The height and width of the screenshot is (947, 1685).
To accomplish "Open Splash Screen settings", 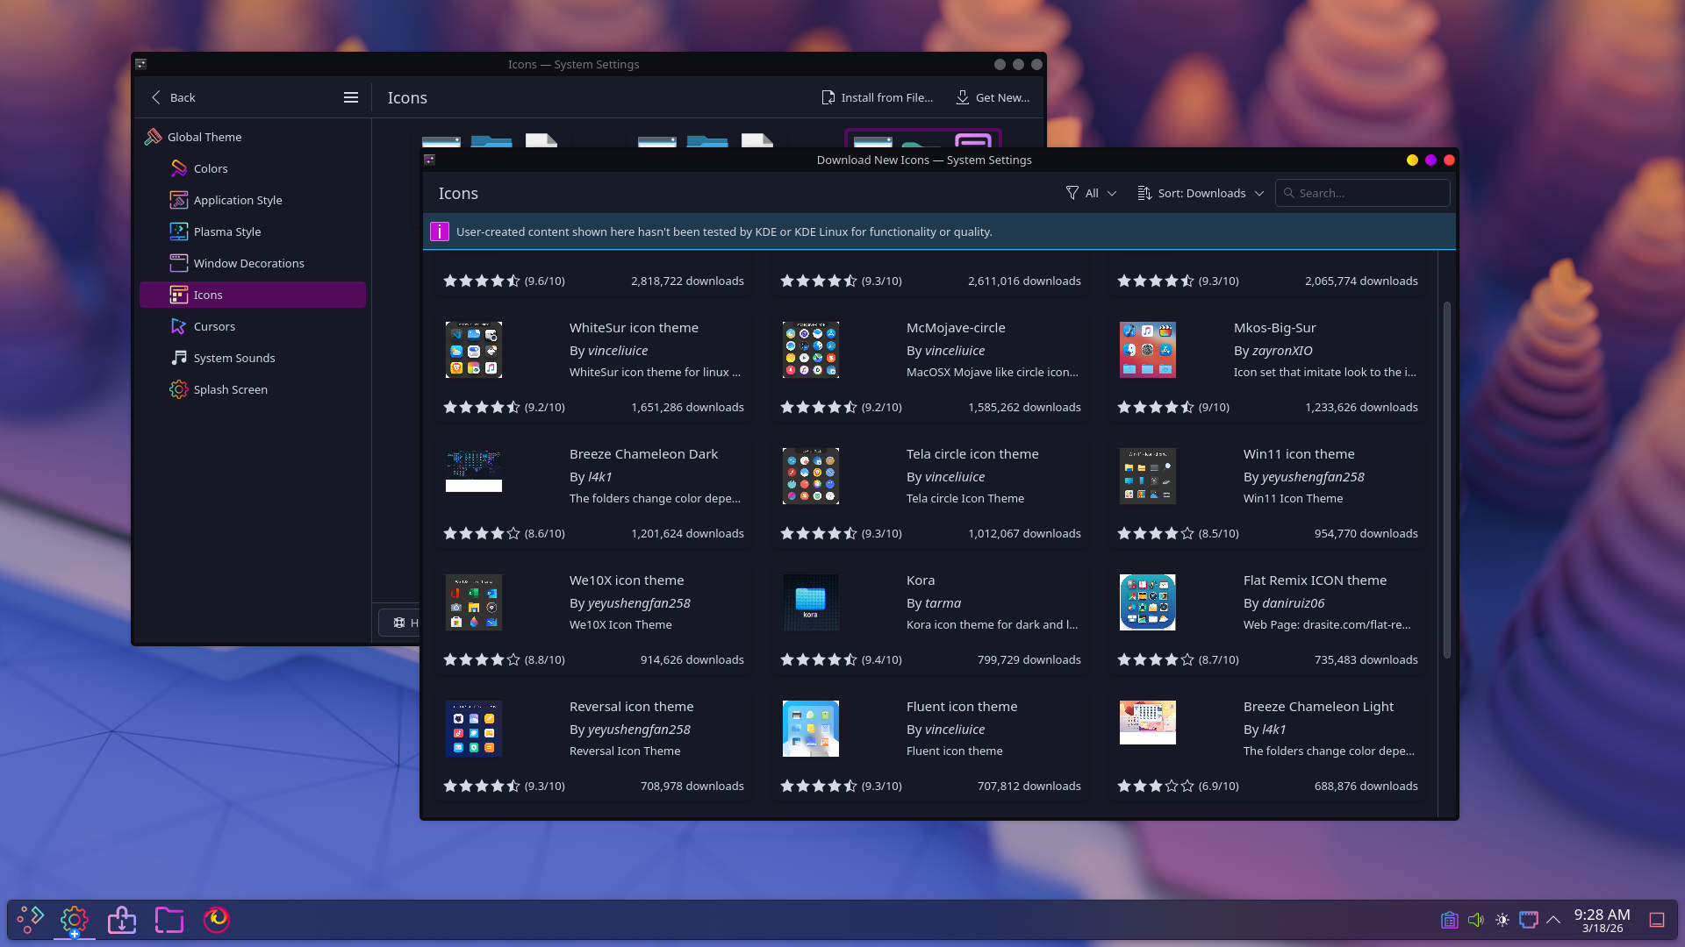I will pyautogui.click(x=230, y=389).
